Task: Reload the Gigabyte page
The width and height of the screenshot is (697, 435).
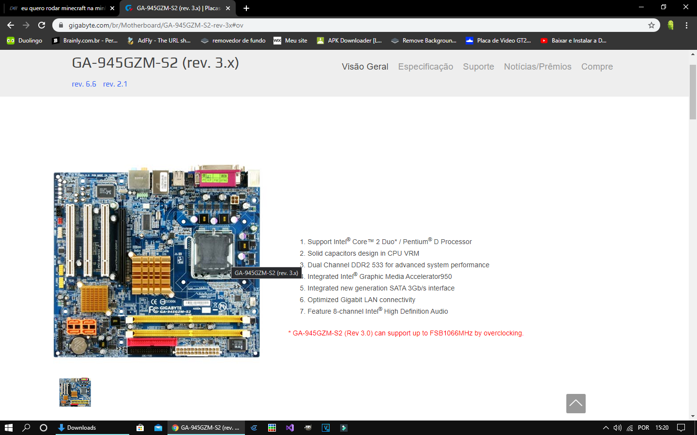Action: (42, 25)
